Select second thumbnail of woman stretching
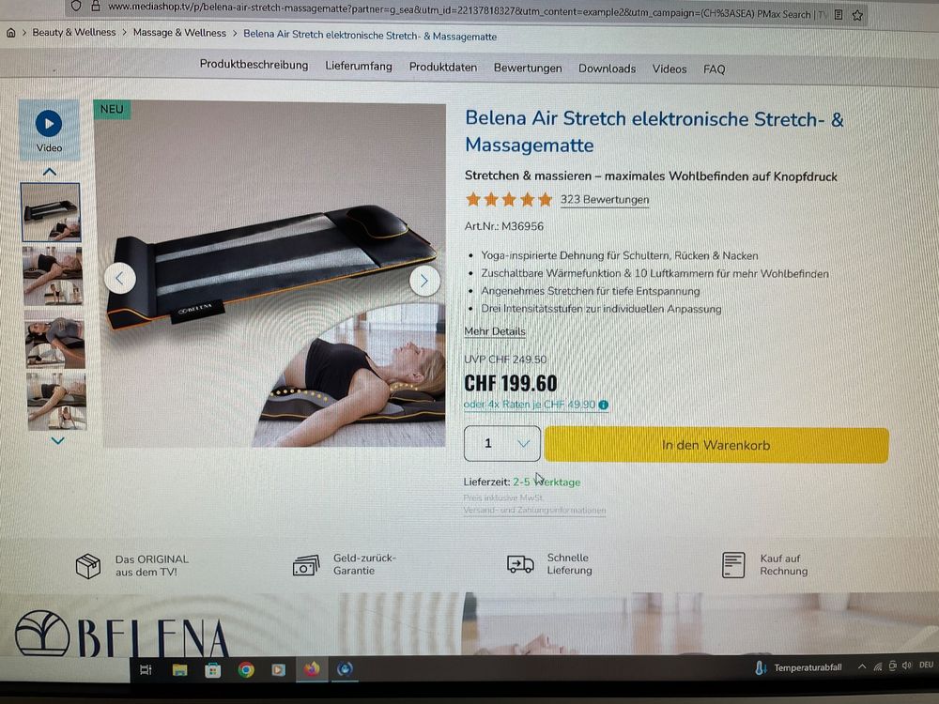The height and width of the screenshot is (704, 939). [x=53, y=277]
